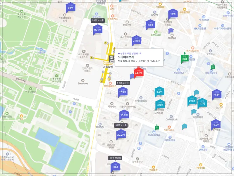Click green school flag above 경일초등학교
The height and width of the screenshot is (176, 234).
[x=157, y=127]
